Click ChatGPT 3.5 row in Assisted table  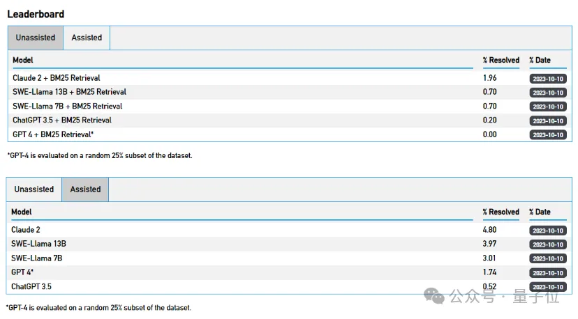coord(289,287)
